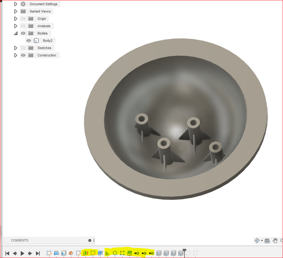The image size is (283, 258).
Task: Show the hidden Analysis folder
Action: point(23,26)
